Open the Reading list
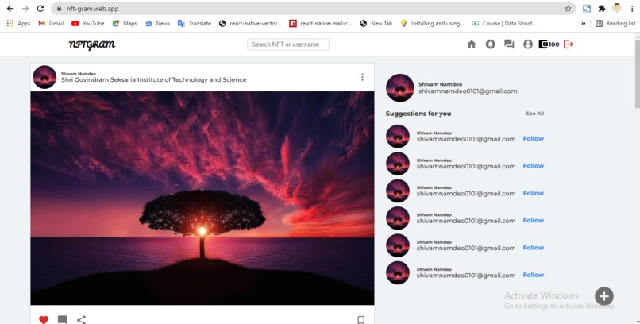This screenshot has height=324, width=640. click(615, 23)
